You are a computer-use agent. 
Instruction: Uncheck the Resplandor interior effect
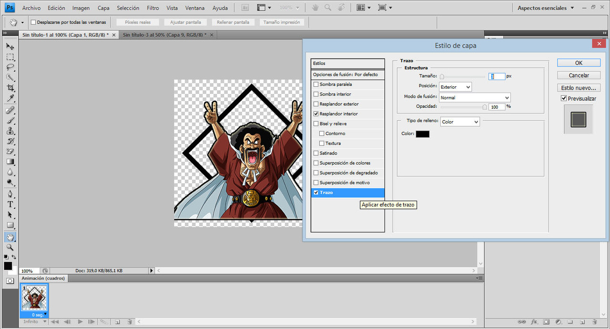tap(316, 114)
